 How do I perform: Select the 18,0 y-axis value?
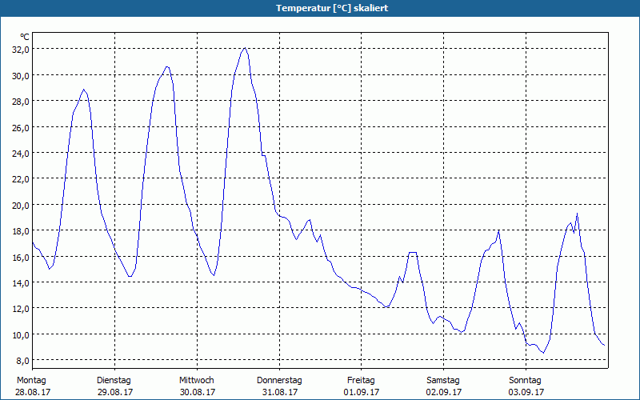click(x=20, y=231)
